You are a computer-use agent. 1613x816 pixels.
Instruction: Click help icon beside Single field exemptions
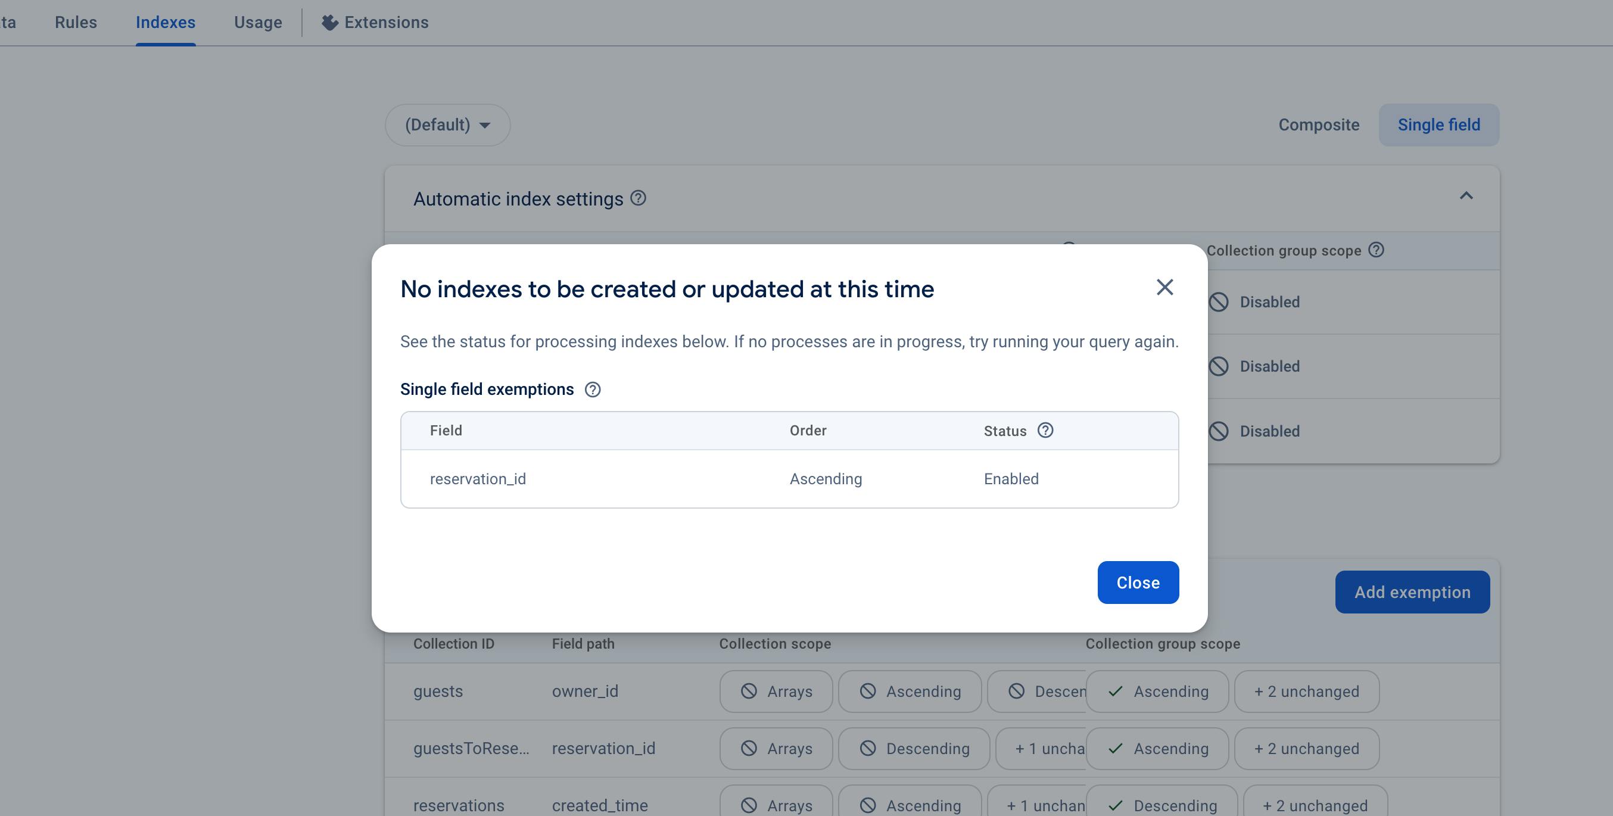point(592,390)
